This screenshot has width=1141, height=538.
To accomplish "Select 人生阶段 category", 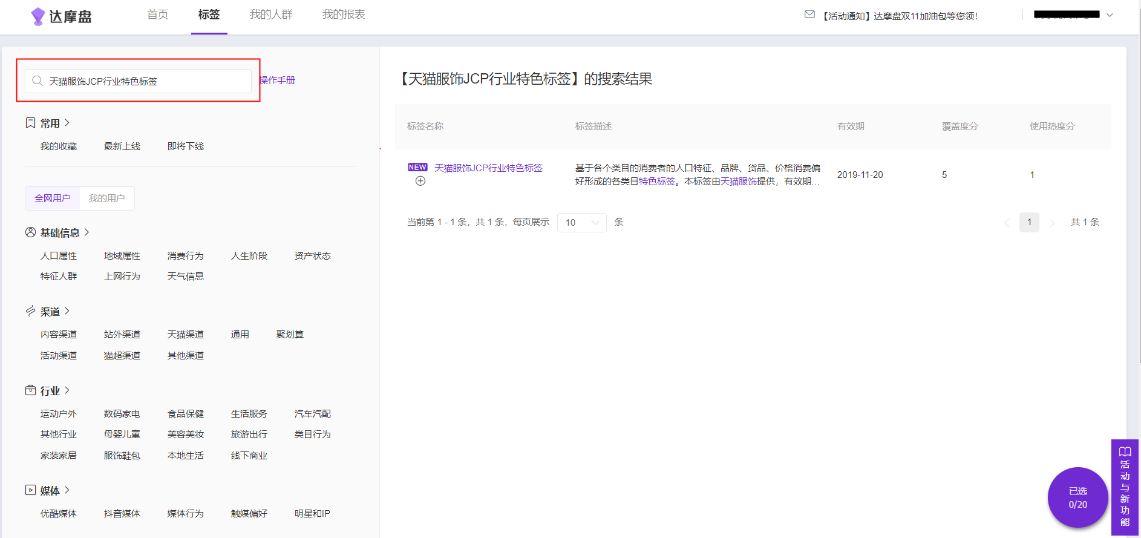I will coord(249,256).
